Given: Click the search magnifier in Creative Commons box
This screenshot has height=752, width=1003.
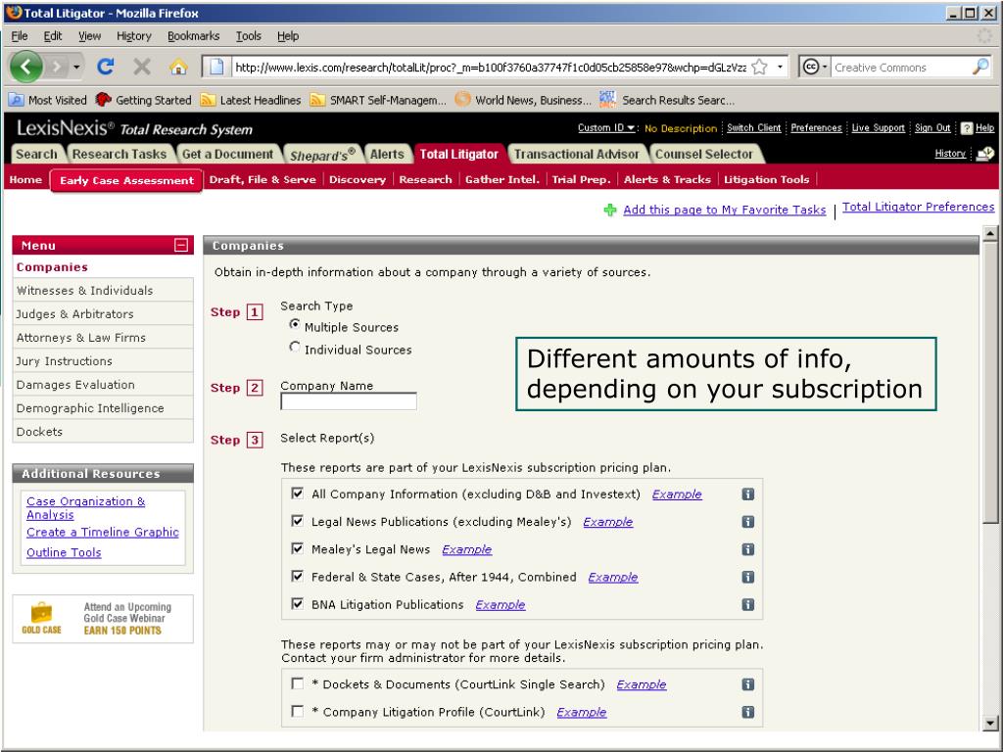Looking at the screenshot, I should (x=979, y=67).
